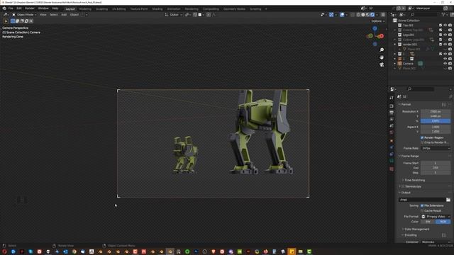454x255 pixels.
Task: Open the Texture properties tab icon
Action: [392, 169]
